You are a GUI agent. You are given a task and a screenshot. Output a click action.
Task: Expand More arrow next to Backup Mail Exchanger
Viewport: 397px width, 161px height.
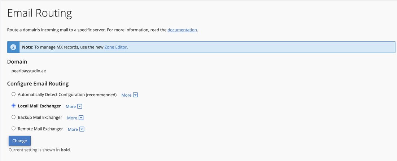81,118
